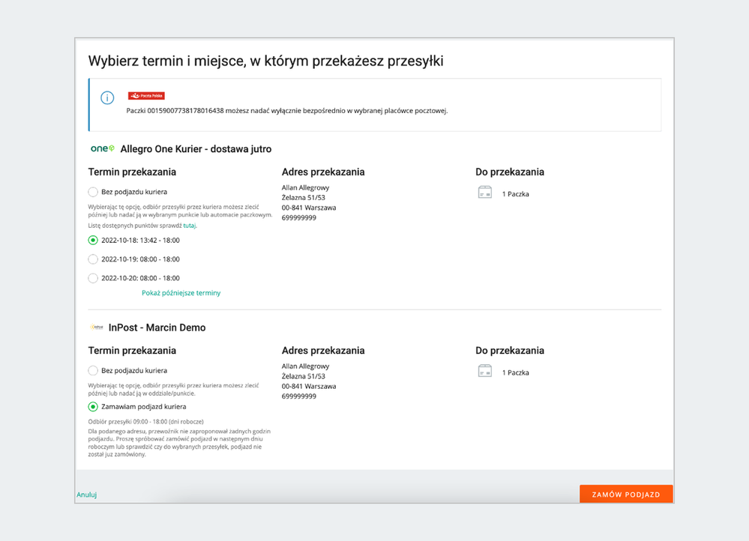Click the blue info icon
Image resolution: width=749 pixels, height=541 pixels.
tap(107, 98)
